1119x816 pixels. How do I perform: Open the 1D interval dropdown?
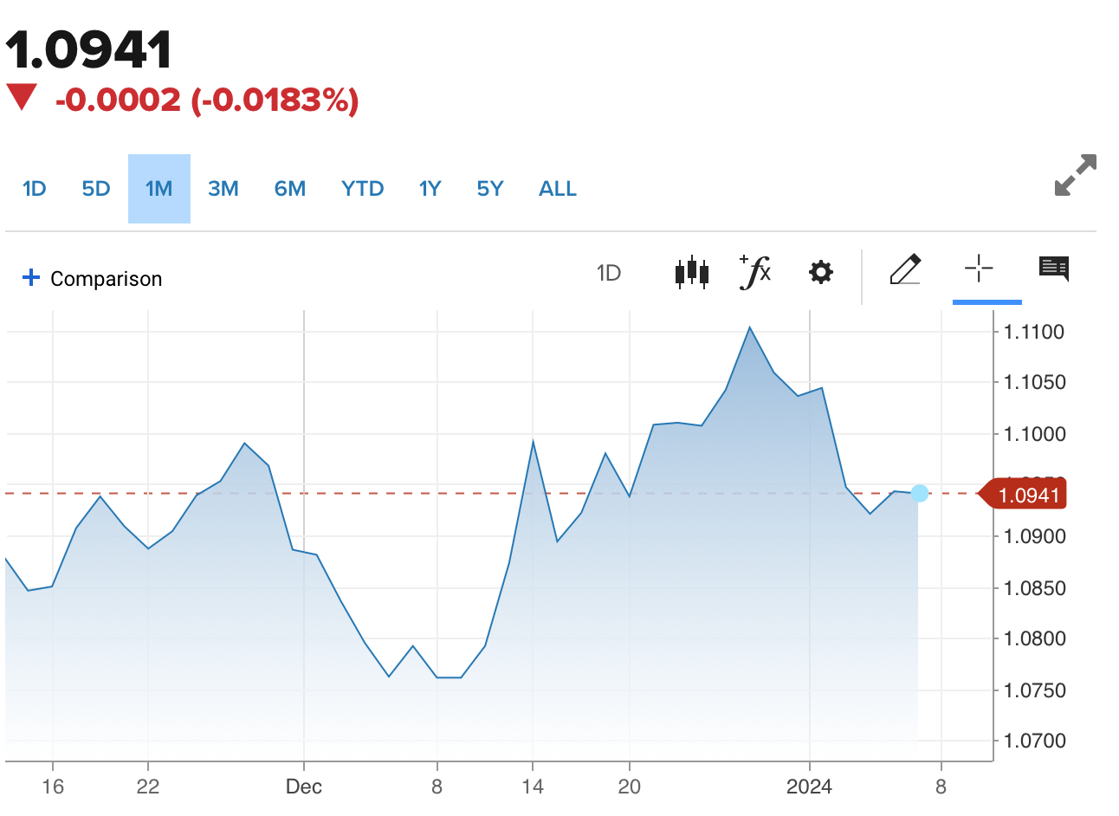pyautogui.click(x=609, y=274)
